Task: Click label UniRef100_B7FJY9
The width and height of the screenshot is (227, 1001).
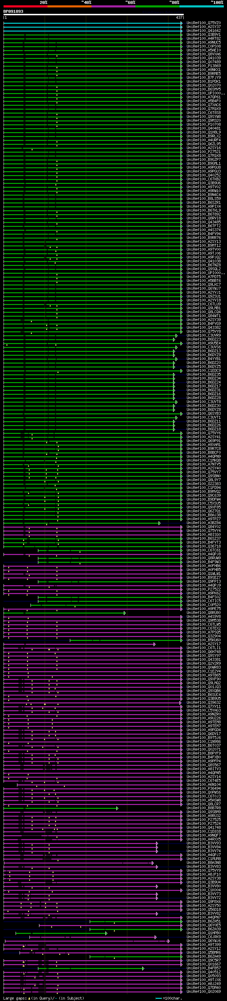Action: point(204,77)
